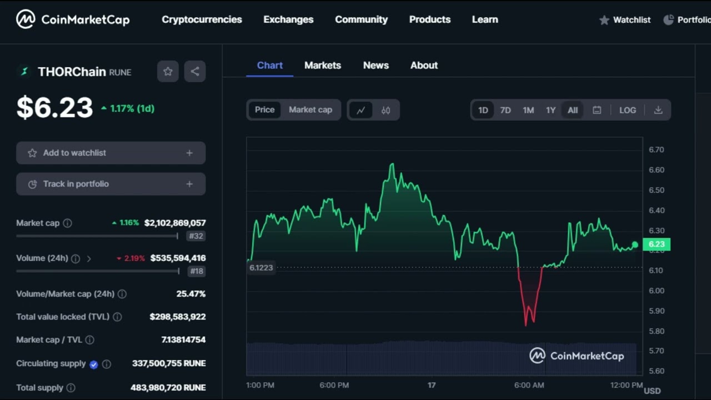Star THORChain as favorite
The height and width of the screenshot is (400, 711).
168,71
